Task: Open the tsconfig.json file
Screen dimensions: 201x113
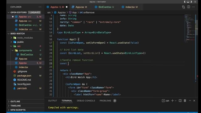Action: [25, 84]
